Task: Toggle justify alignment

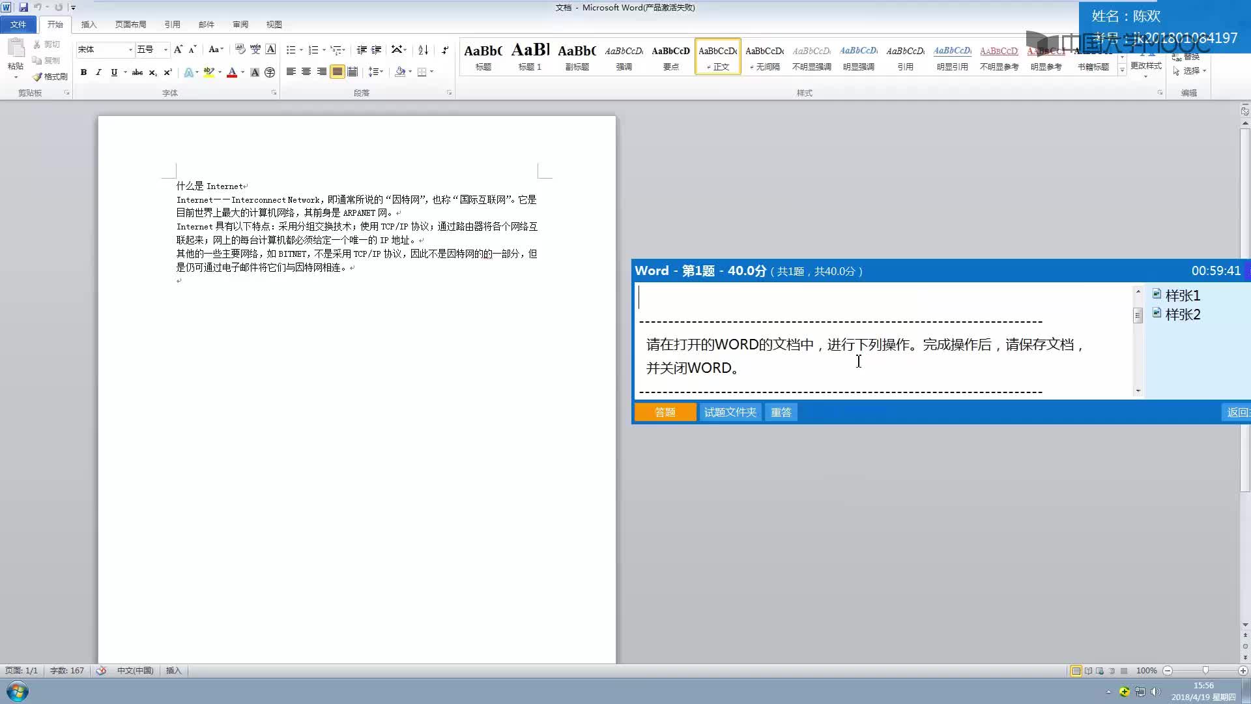Action: (337, 72)
